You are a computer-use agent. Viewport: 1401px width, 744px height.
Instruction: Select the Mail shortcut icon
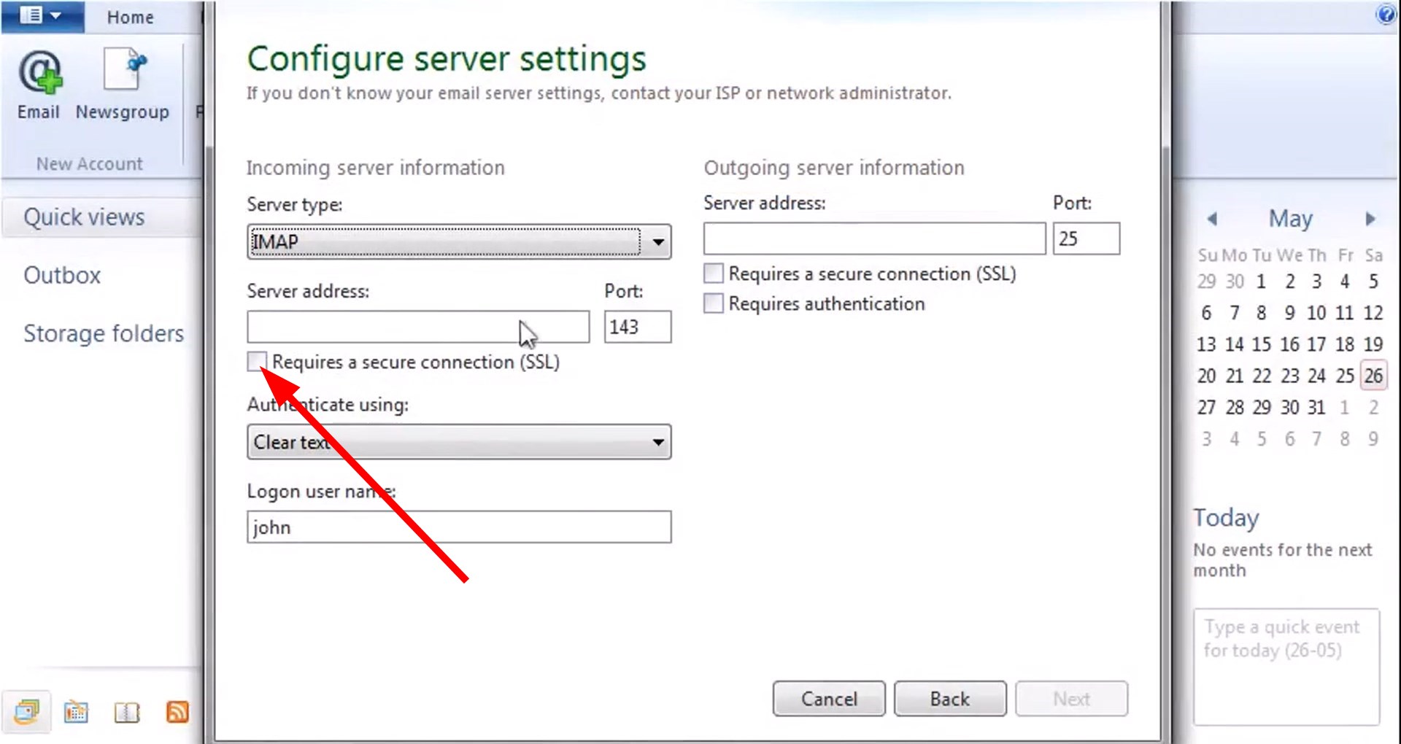tap(28, 711)
